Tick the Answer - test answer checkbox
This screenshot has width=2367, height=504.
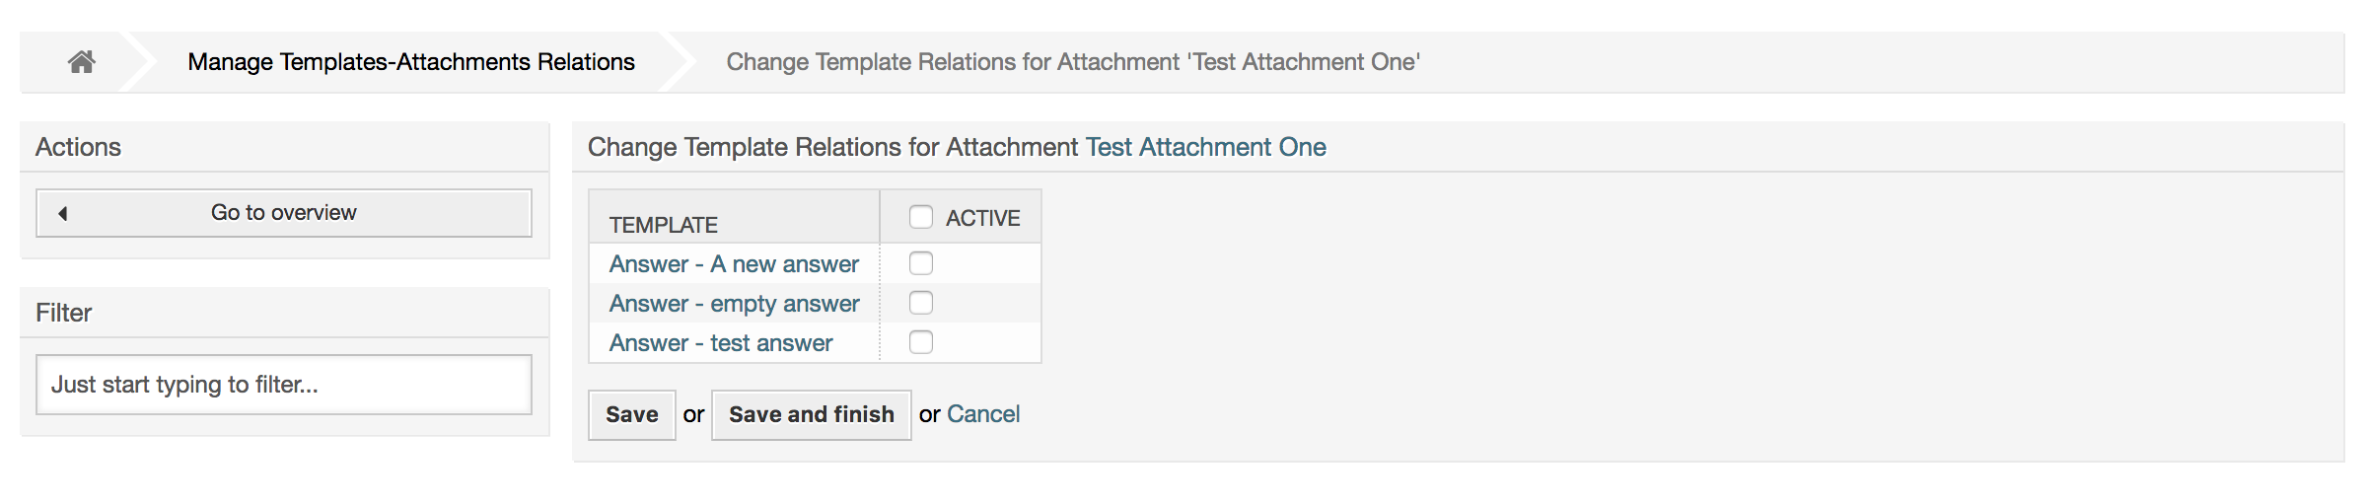[921, 342]
